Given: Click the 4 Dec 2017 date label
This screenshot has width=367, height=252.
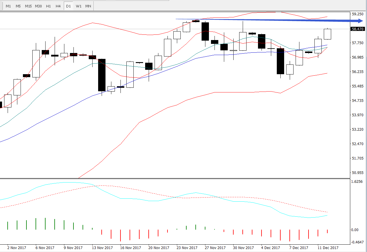Looking at the screenshot, I should click(x=271, y=248).
